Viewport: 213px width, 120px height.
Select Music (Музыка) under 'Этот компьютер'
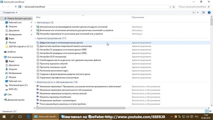point(12,77)
